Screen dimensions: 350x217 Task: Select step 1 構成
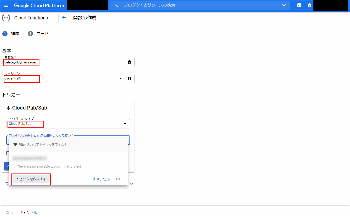click(x=11, y=34)
